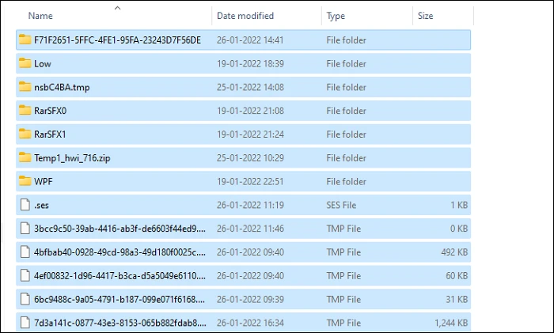Sort files by Type column header
This screenshot has height=333, width=554.
point(336,16)
